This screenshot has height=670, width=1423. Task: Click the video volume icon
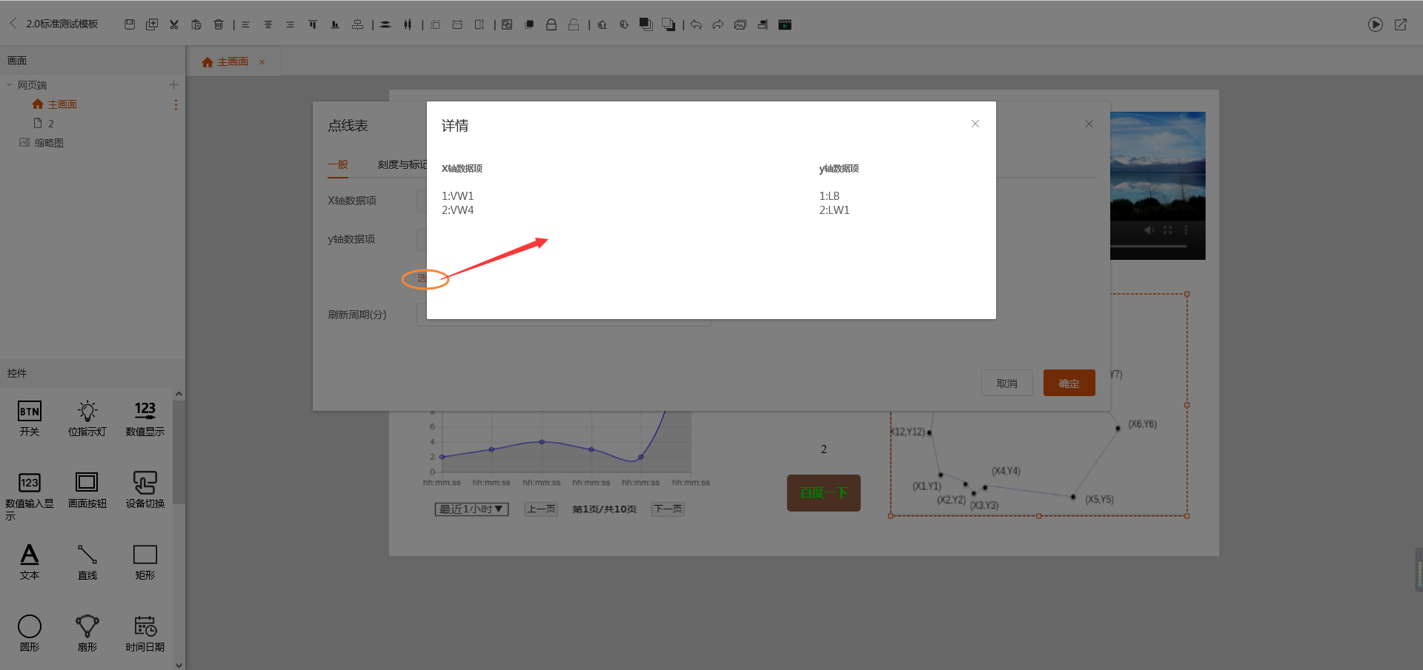pyautogui.click(x=1149, y=230)
